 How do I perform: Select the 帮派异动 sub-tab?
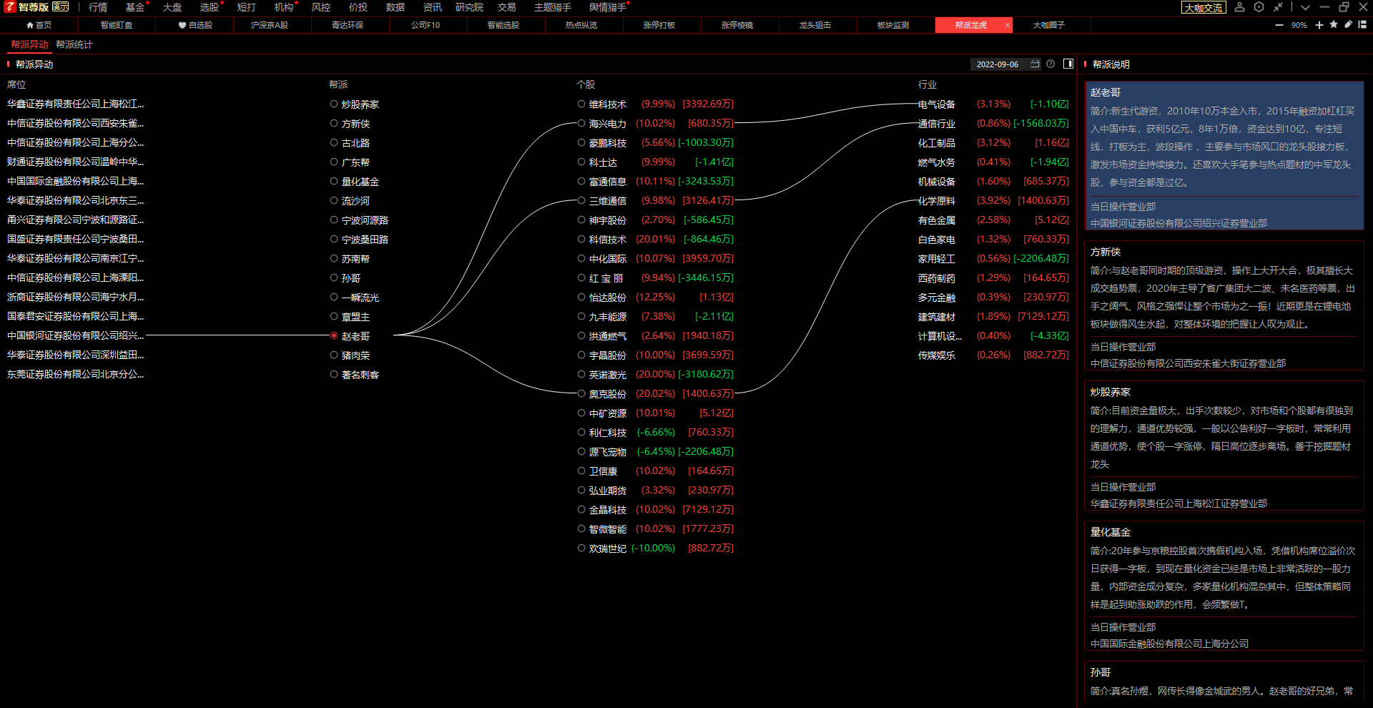coord(29,44)
